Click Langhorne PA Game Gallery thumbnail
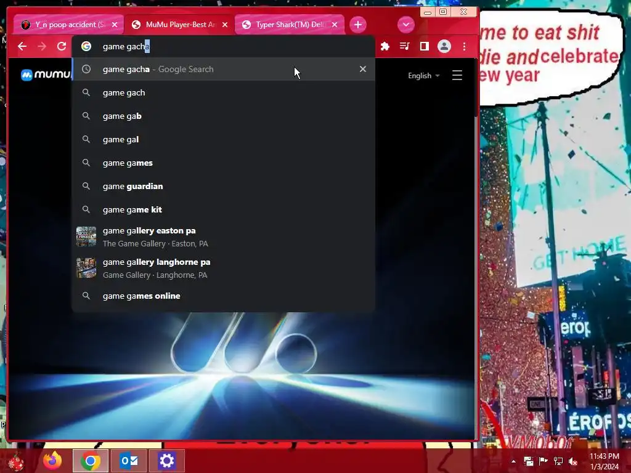631x473 pixels. (x=86, y=269)
